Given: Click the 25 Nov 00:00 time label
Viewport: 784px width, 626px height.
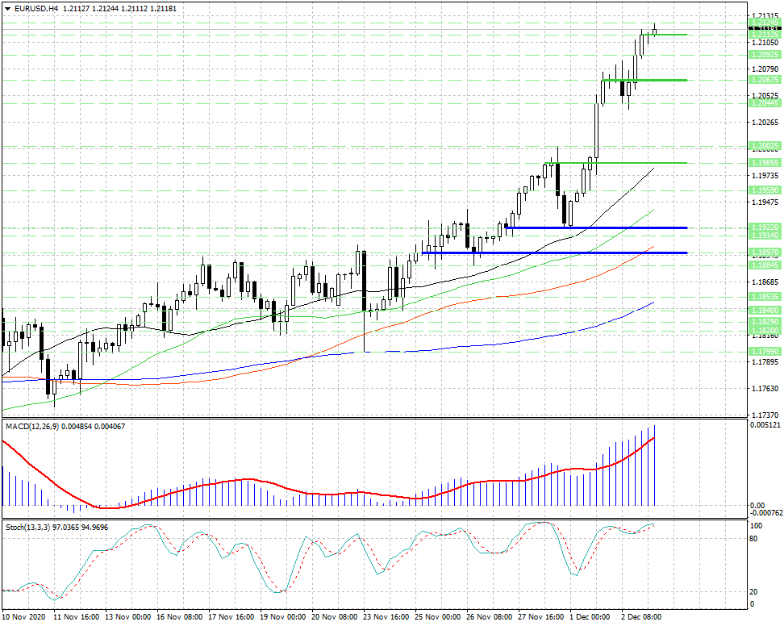Looking at the screenshot, I should click(437, 616).
